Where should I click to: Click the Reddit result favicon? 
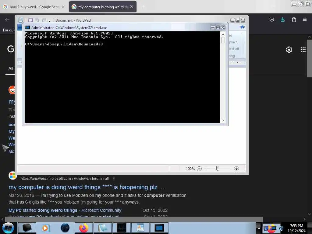click(x=12, y=90)
